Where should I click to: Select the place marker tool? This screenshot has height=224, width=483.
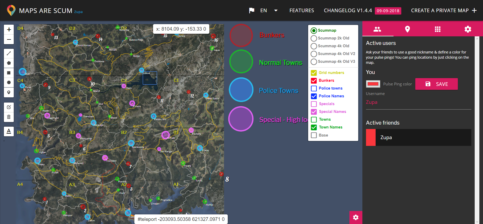(x=9, y=92)
